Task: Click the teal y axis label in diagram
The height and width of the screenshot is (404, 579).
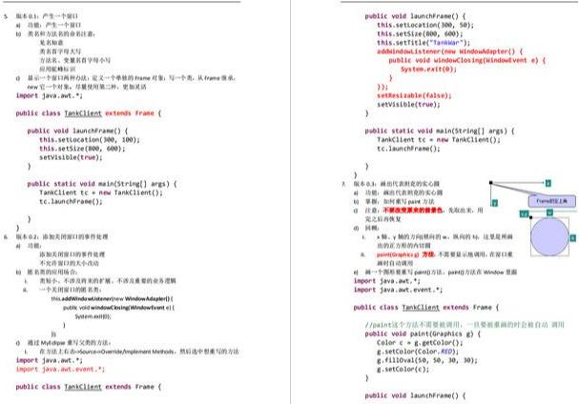Action: pos(494,203)
